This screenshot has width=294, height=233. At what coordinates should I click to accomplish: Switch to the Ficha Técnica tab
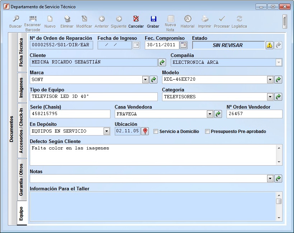(x=22, y=52)
